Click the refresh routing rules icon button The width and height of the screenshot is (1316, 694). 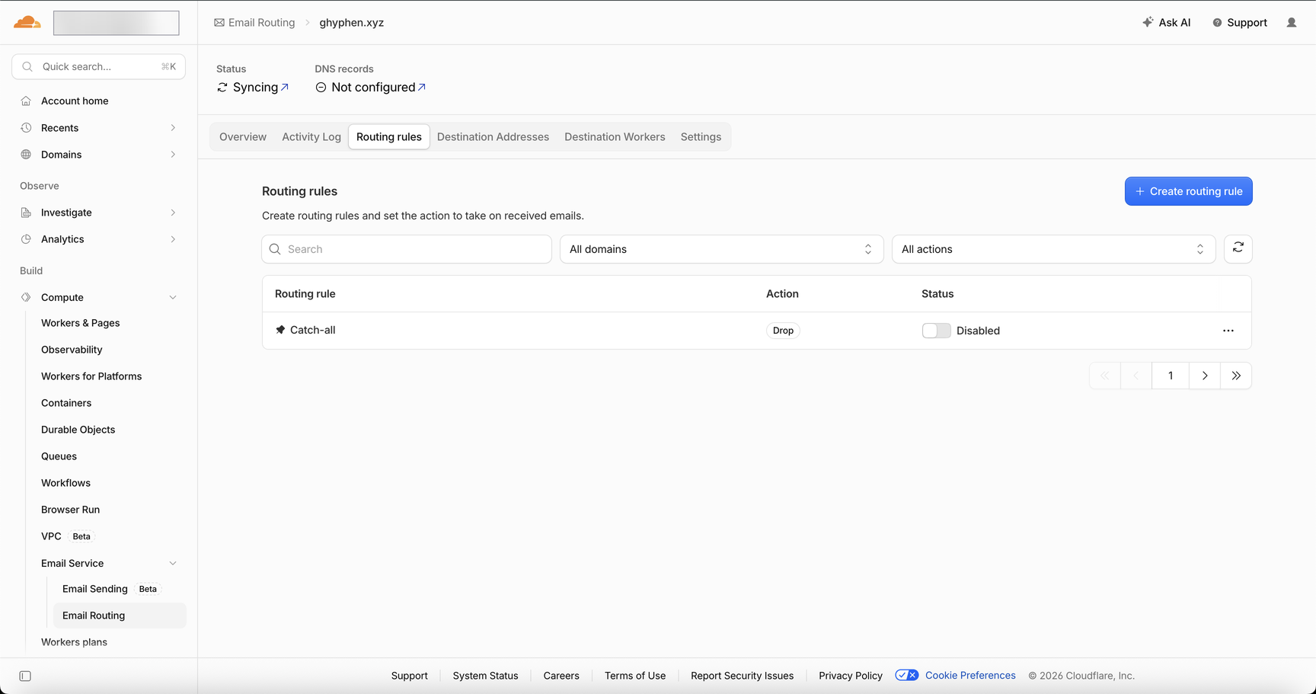tap(1238, 249)
